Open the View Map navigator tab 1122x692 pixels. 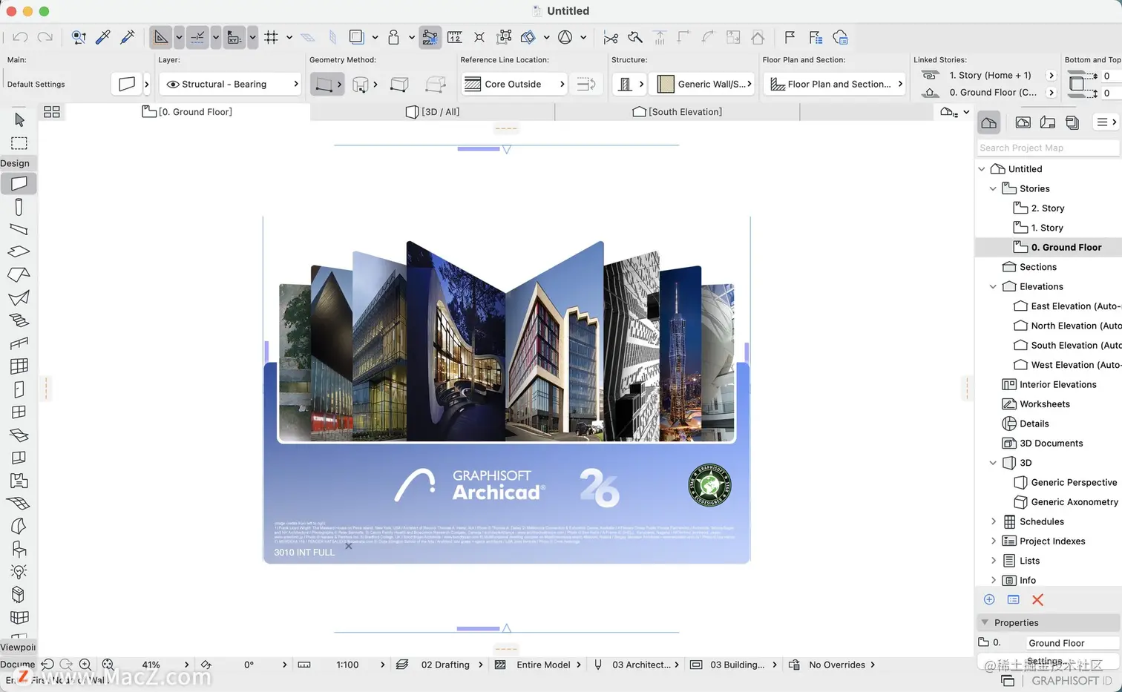[1023, 122]
